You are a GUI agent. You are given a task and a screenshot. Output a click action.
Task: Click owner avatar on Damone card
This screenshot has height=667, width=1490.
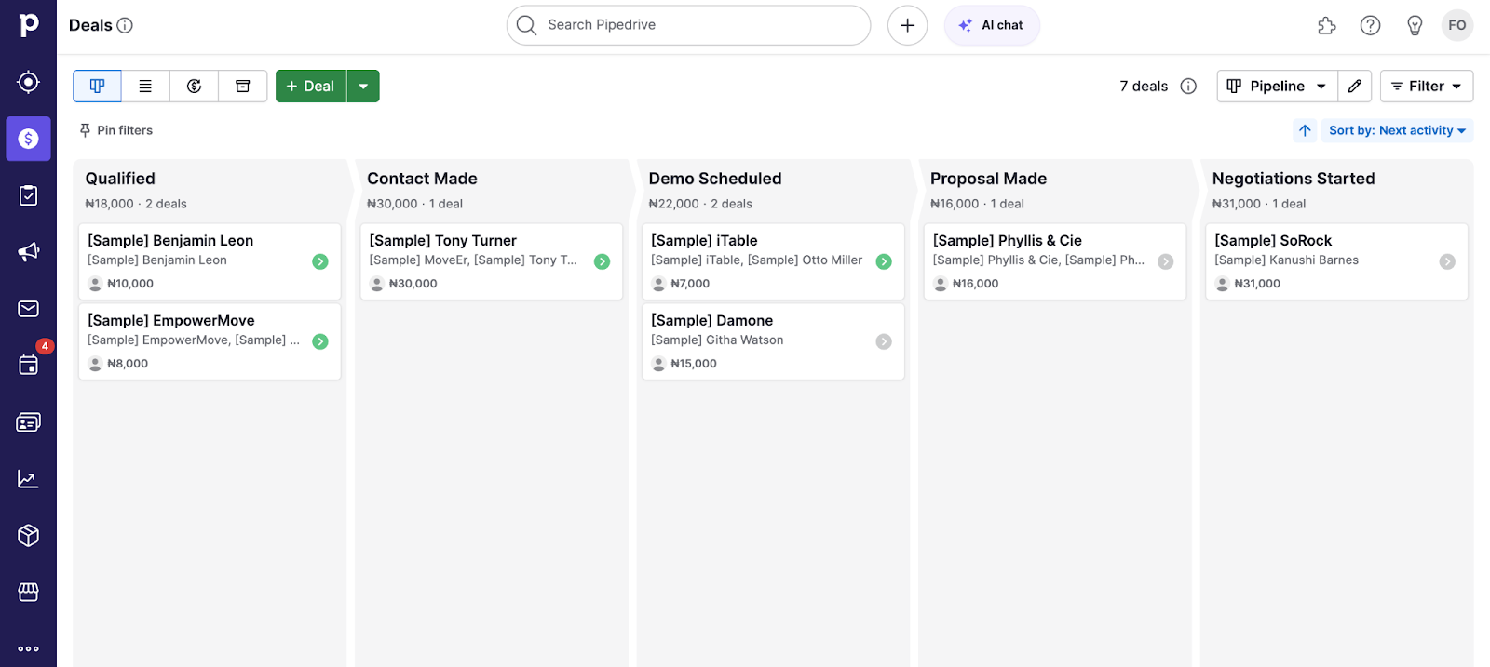pos(658,364)
